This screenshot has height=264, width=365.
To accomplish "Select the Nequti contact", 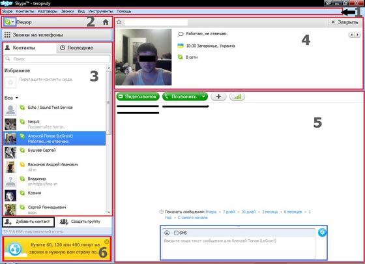I will [55, 124].
